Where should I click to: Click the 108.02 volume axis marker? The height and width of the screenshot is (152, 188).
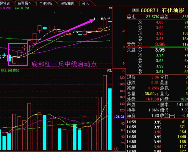119,117
